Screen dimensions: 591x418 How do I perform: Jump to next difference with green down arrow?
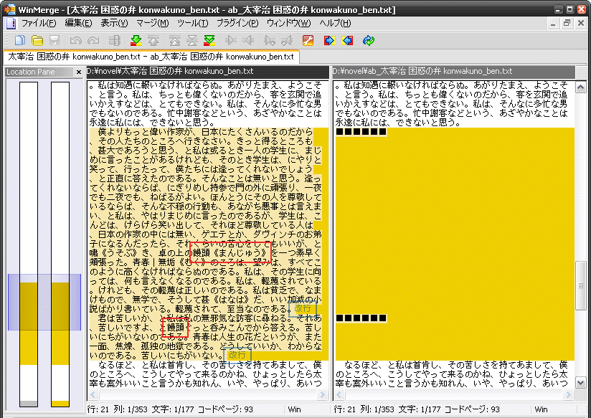[x=135, y=41]
